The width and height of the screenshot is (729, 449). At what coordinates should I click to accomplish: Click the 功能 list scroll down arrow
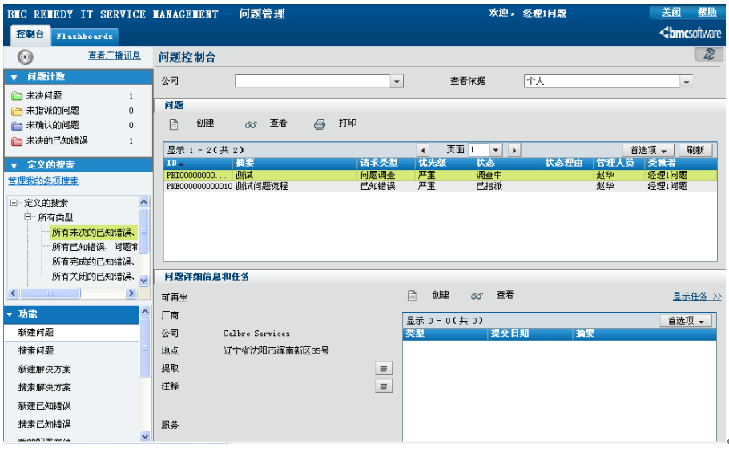[145, 436]
